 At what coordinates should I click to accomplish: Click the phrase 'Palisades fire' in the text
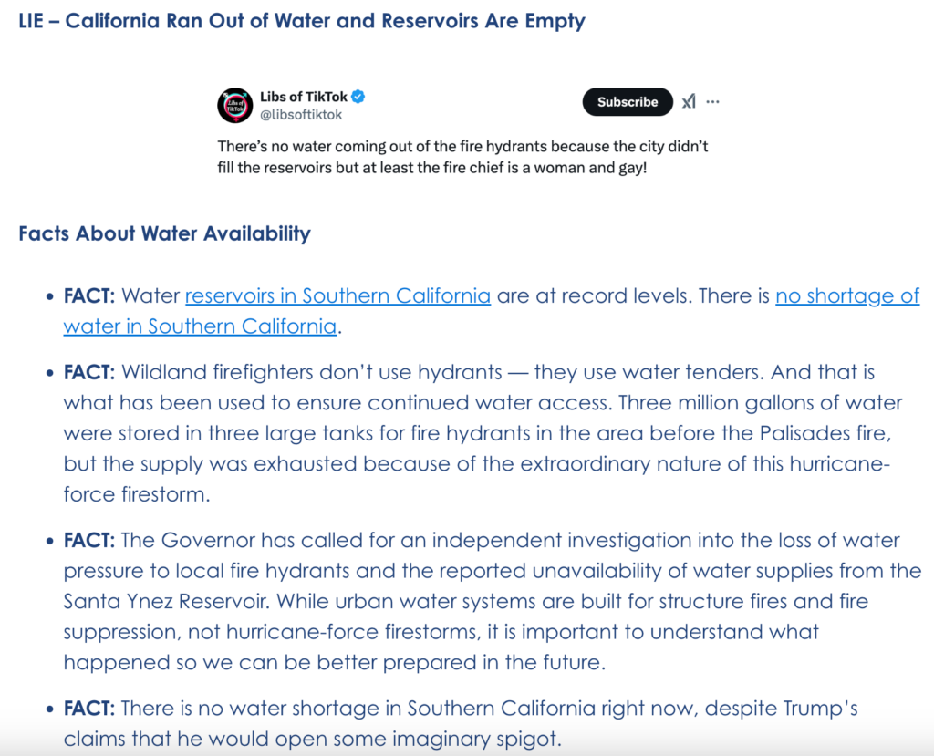tap(825, 433)
